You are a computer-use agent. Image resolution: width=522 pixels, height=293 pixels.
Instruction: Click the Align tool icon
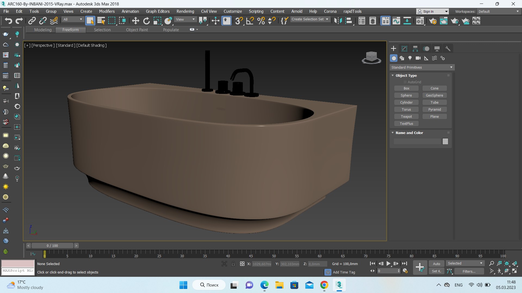(x=349, y=21)
